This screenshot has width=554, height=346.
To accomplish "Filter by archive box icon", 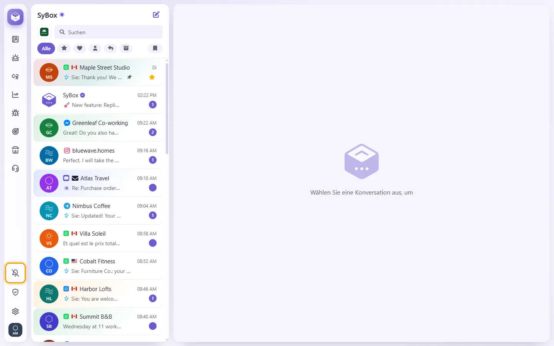I will [x=126, y=48].
